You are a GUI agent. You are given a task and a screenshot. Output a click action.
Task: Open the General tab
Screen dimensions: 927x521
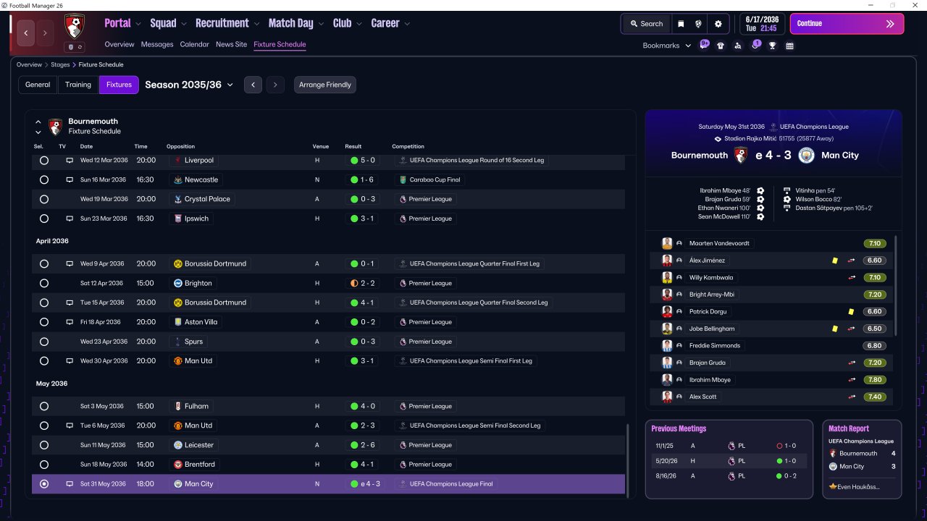(38, 85)
